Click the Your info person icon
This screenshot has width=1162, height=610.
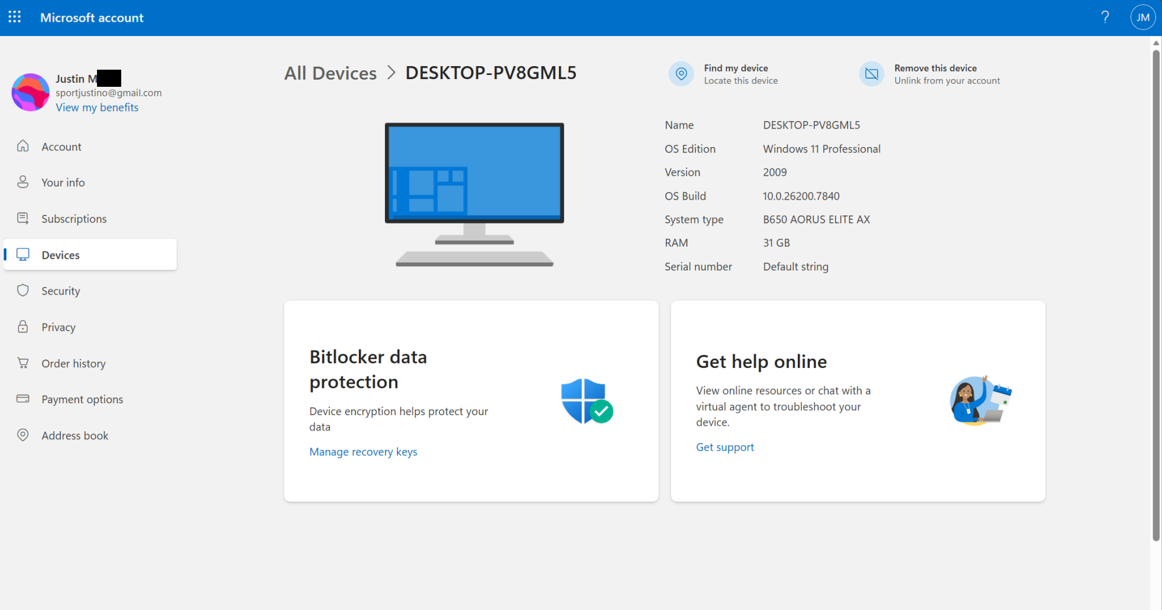(23, 182)
